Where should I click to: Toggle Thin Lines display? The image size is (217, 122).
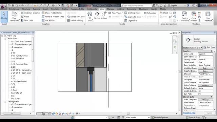pyautogui.click(x=27, y=20)
